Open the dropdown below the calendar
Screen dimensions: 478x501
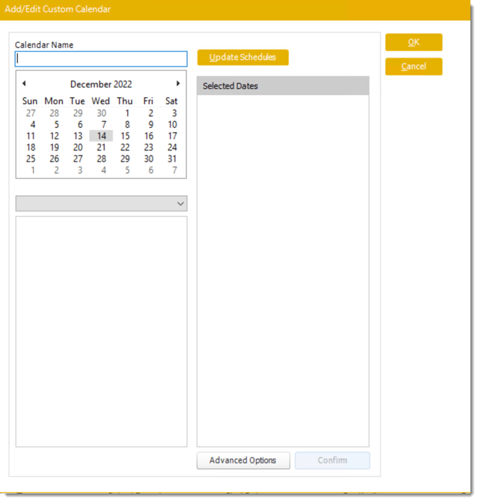(x=101, y=203)
